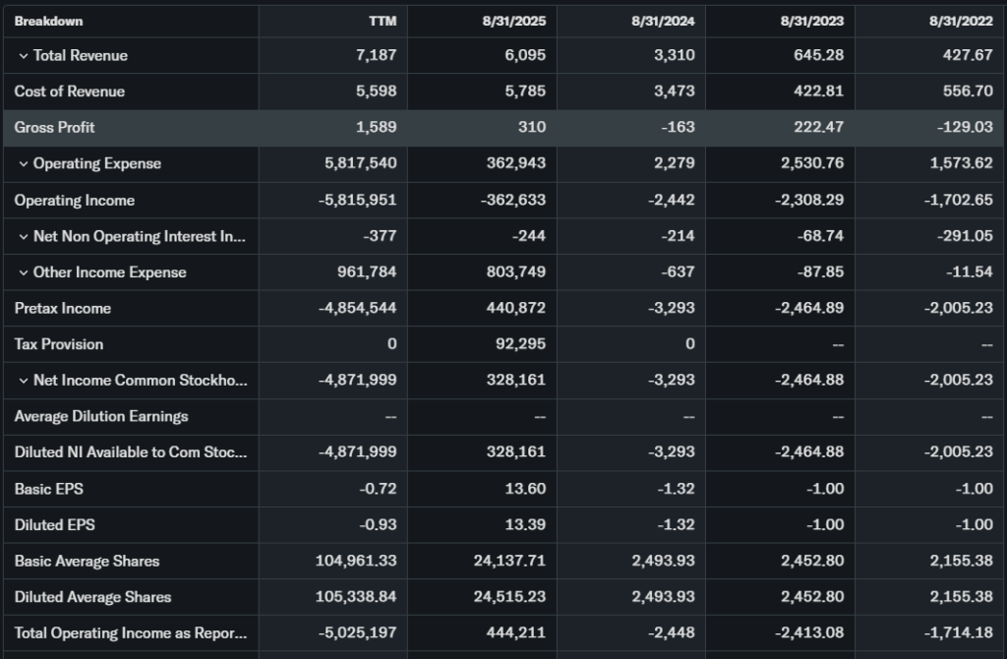Image resolution: width=1007 pixels, height=659 pixels.
Task: Select the Pretax Income row label
Action: tap(63, 309)
